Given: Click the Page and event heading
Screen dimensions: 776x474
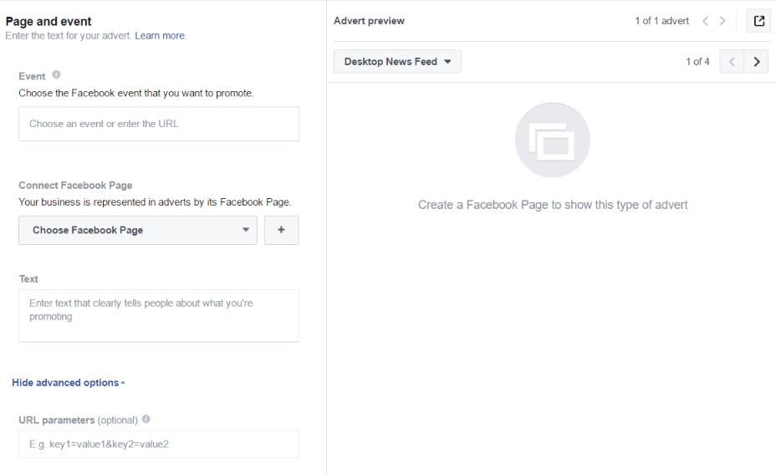Looking at the screenshot, I should (x=48, y=22).
